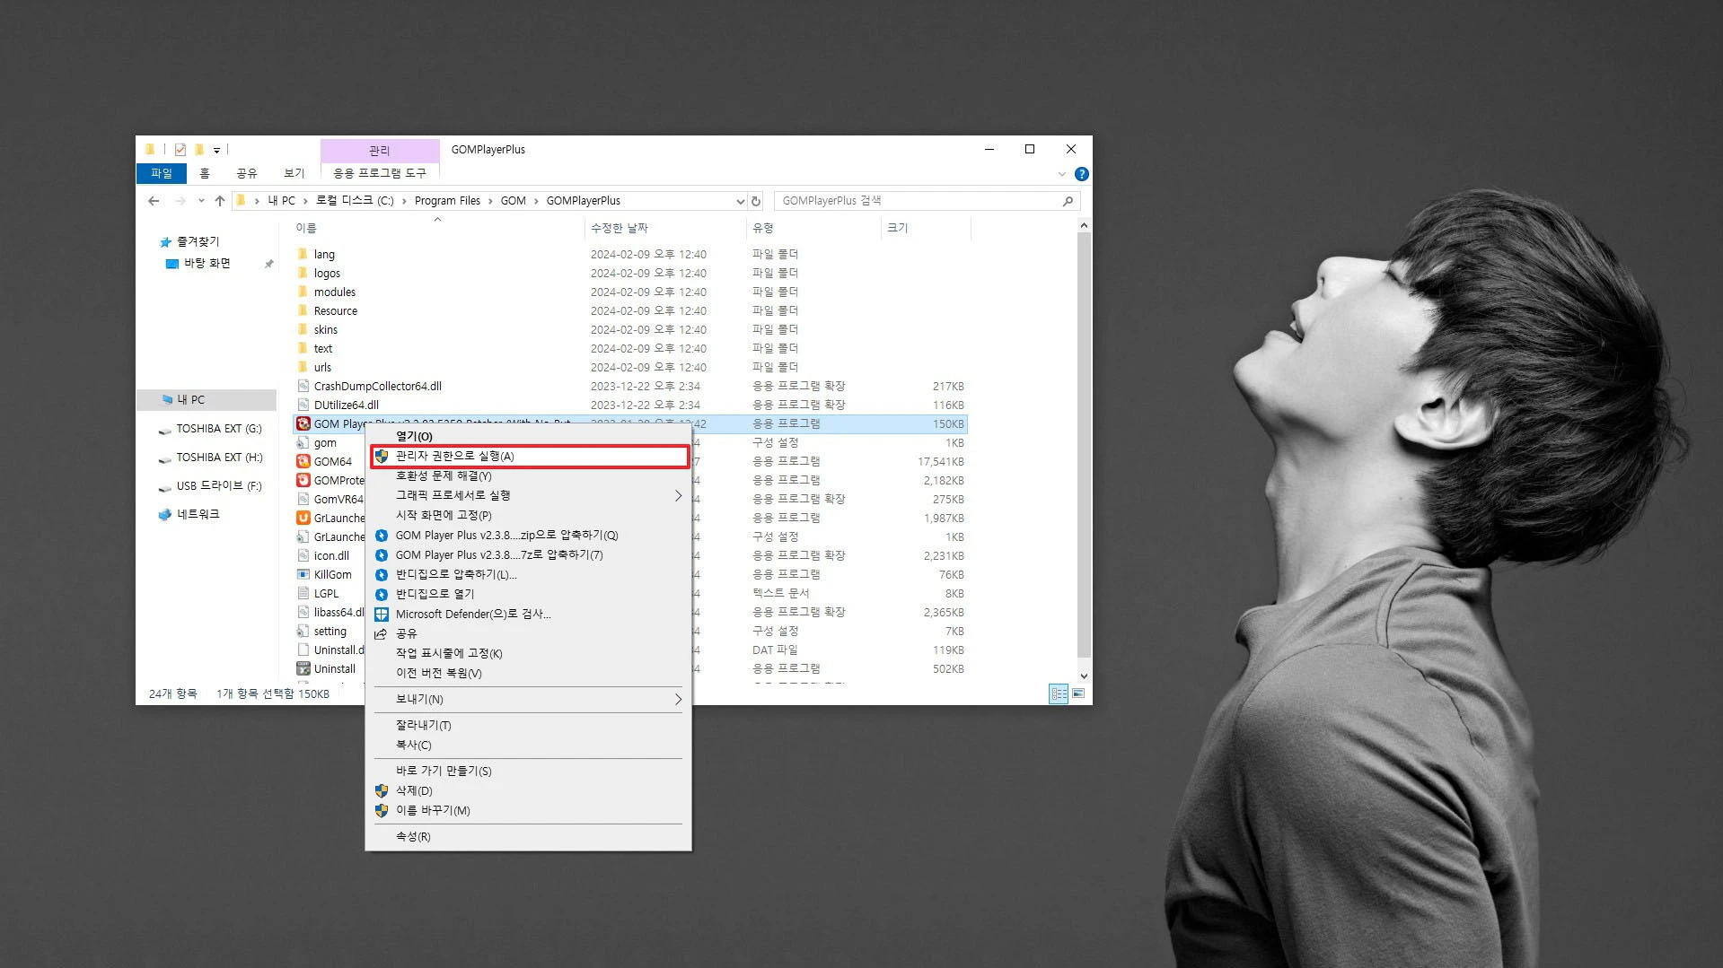Click shield icon beside 관리자 권한으로 실행
The image size is (1723, 968).
382,456
